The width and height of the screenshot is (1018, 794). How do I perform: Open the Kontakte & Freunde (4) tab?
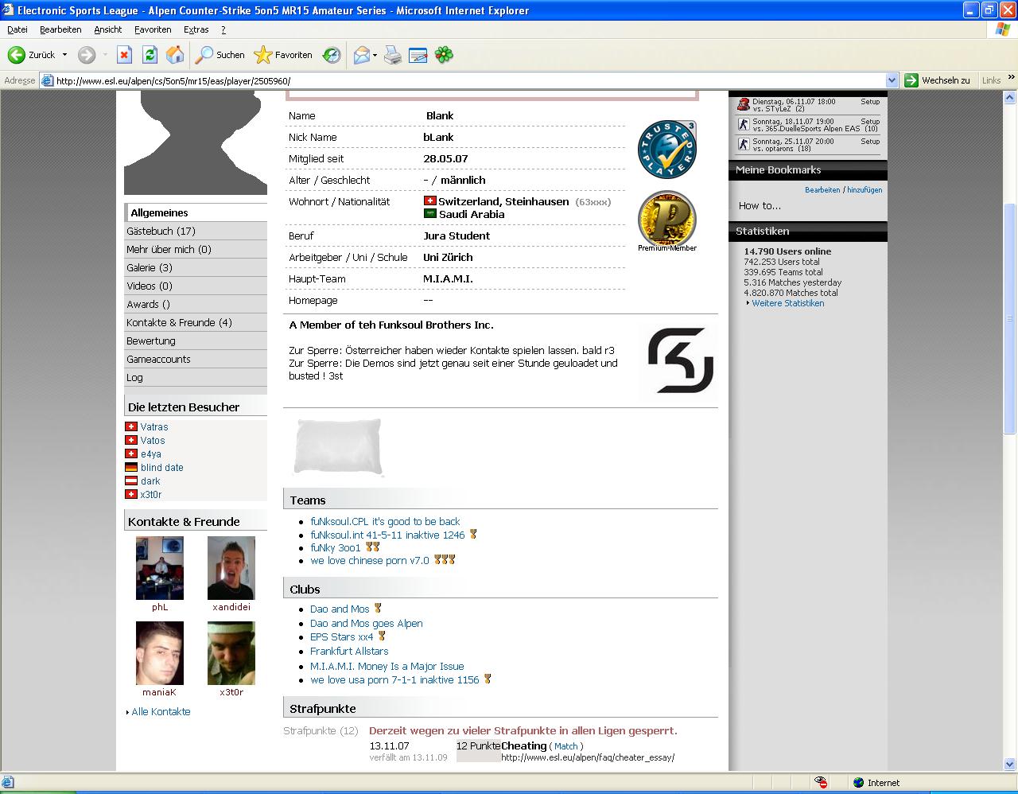(196, 322)
